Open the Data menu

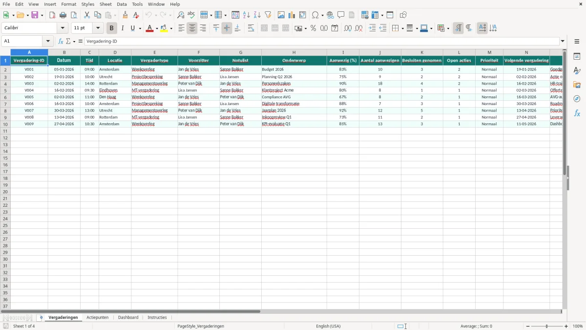coord(122,4)
